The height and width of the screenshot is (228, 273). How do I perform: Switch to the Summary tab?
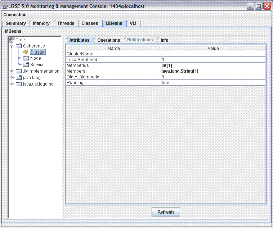[x=16, y=23]
